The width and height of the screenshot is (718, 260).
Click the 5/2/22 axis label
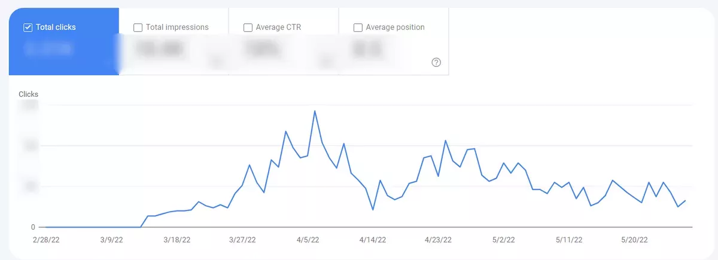[503, 240]
